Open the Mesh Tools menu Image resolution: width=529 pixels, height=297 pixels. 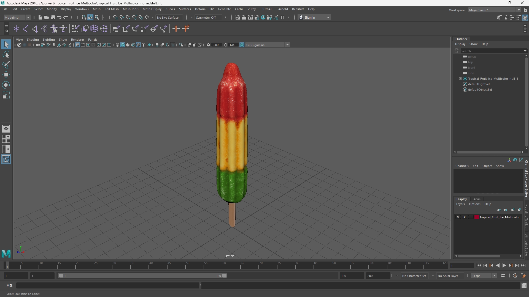[x=131, y=9]
